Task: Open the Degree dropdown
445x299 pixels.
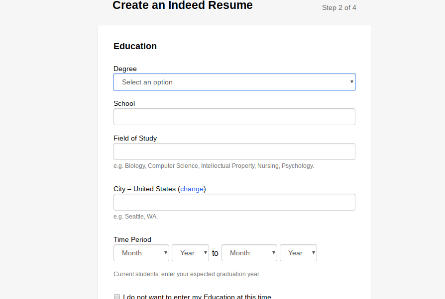Action: (x=234, y=82)
